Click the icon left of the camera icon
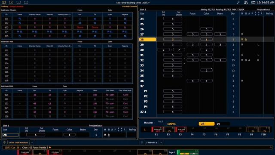The width and height of the screenshot is (275, 155). 246,3
